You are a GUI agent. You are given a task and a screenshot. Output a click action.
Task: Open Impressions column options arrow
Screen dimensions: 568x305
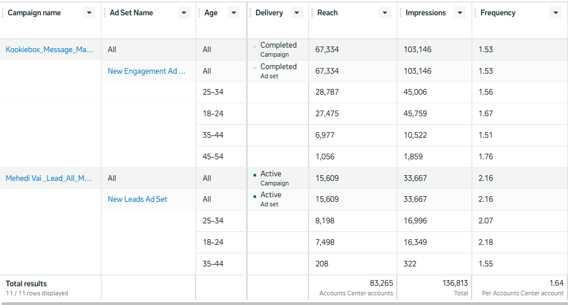(460, 13)
